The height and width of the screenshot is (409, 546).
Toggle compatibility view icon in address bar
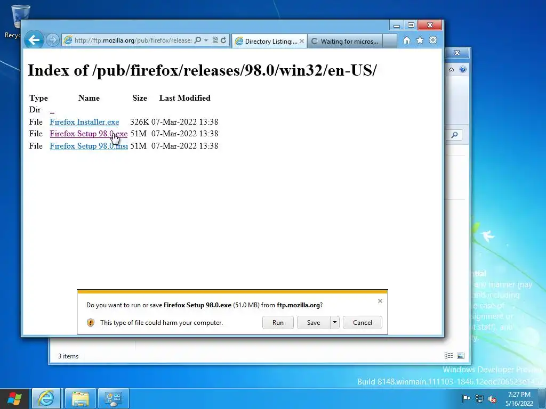pos(215,40)
